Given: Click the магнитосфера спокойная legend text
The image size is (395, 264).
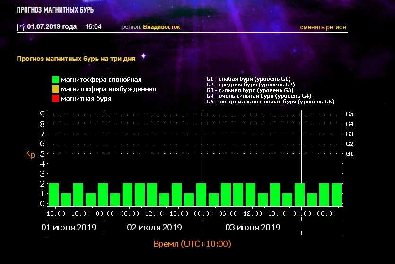Looking at the screenshot, I should pos(101,80).
